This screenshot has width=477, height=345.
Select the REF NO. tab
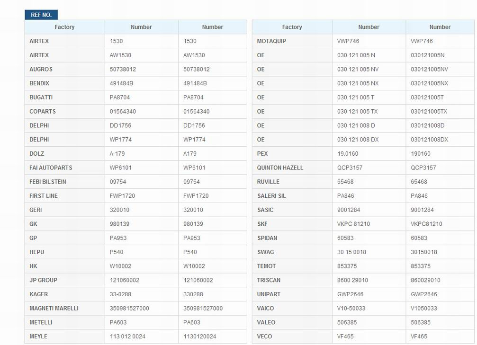point(41,15)
